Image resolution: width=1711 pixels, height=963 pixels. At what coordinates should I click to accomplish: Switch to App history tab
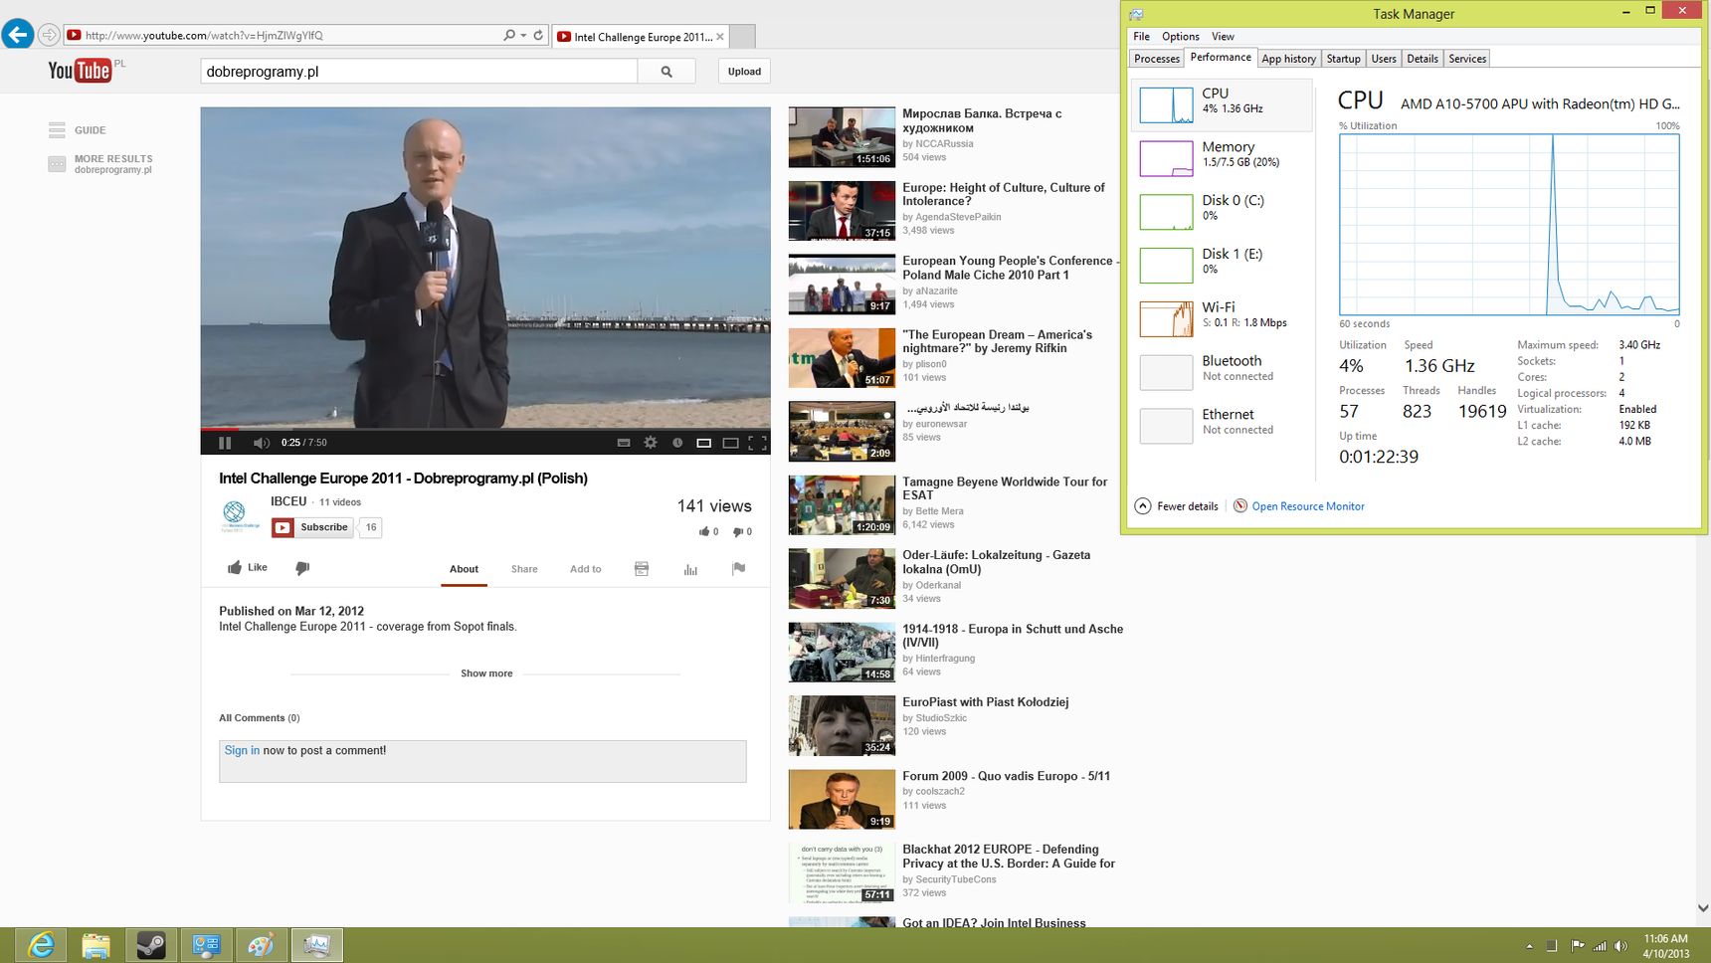coord(1288,59)
